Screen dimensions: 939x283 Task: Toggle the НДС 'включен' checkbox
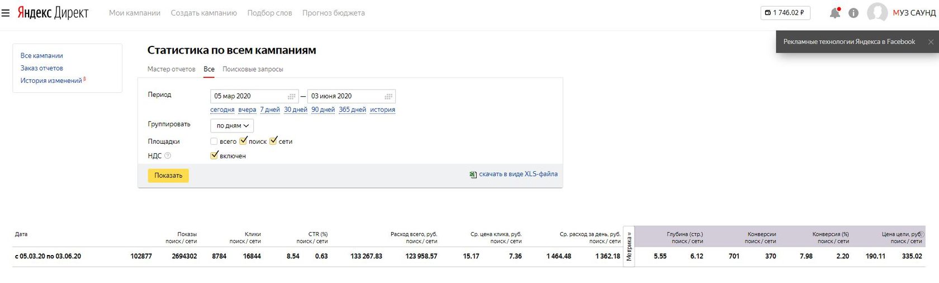pos(214,155)
